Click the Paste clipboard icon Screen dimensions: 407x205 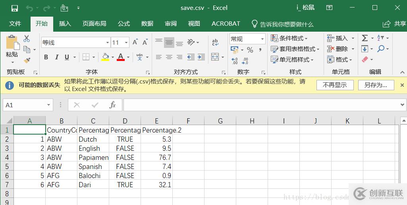point(12,42)
